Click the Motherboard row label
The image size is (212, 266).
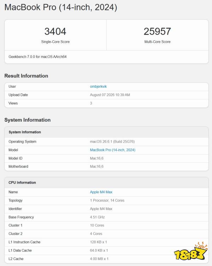(18, 166)
